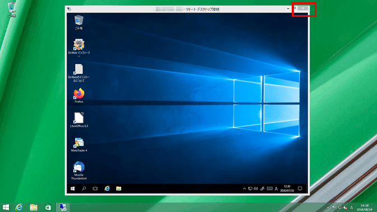Screen dimensions: 377x212
Task: Launch Internet Explorer from the local taskbar
Action: coord(19,207)
